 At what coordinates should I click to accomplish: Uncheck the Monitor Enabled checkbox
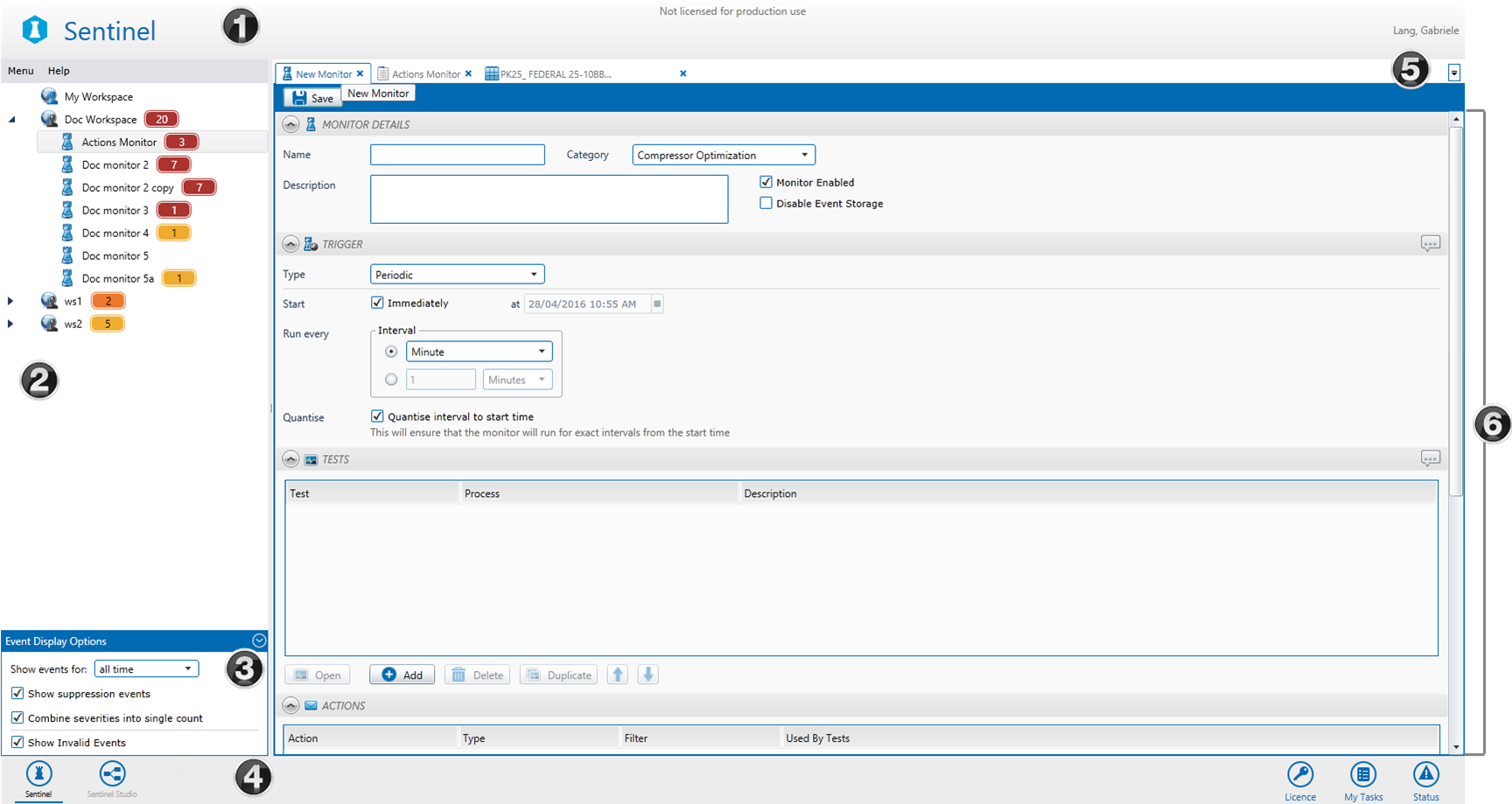coord(766,182)
